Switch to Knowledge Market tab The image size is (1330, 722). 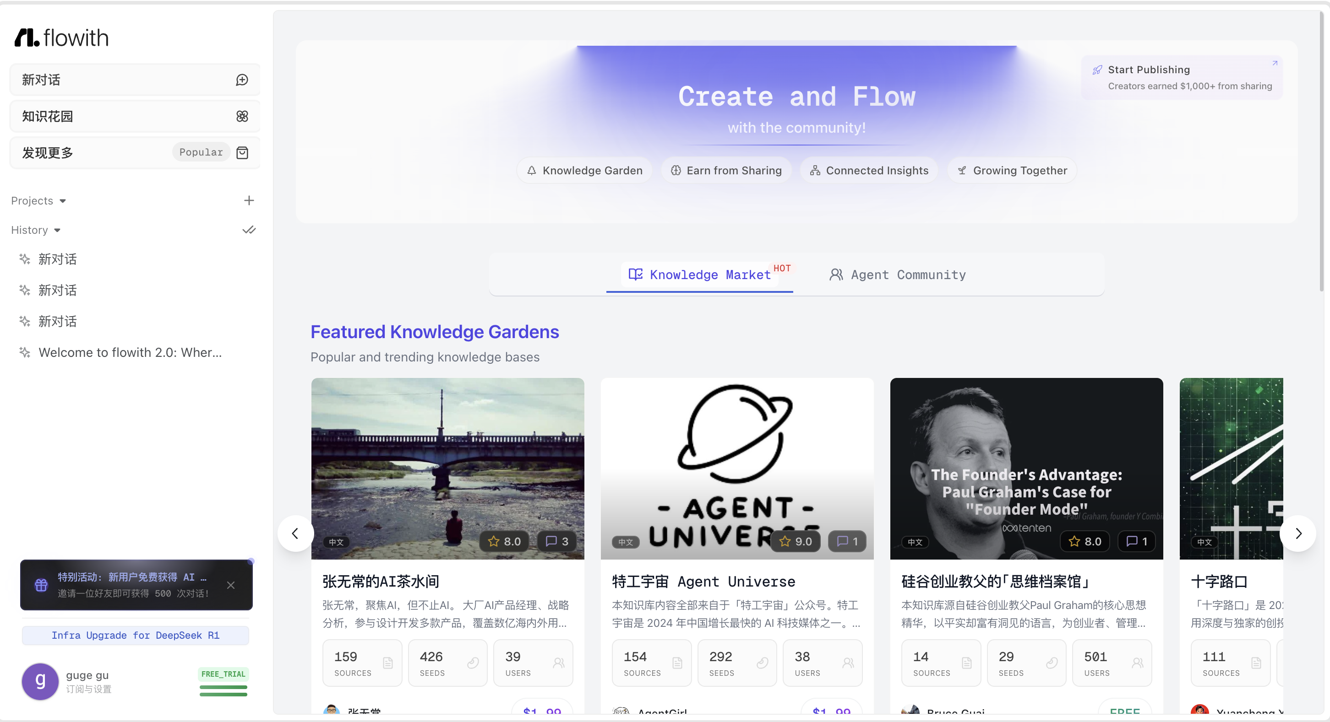click(x=700, y=275)
